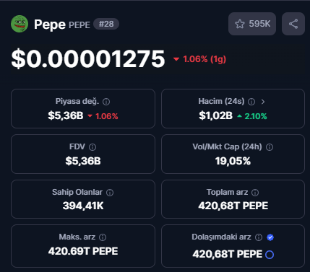Open Sahip Olanlar info icon
The width and height of the screenshot is (310, 272).
(110, 193)
